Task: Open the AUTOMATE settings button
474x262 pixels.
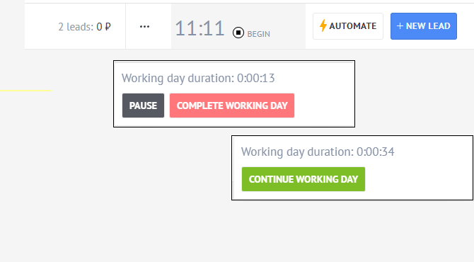Action: (348, 26)
